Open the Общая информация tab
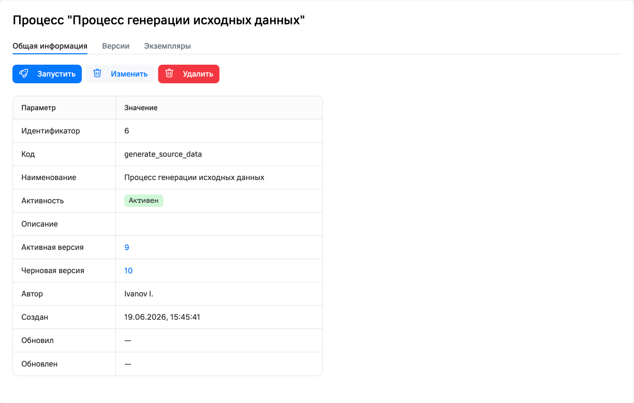 click(x=50, y=46)
